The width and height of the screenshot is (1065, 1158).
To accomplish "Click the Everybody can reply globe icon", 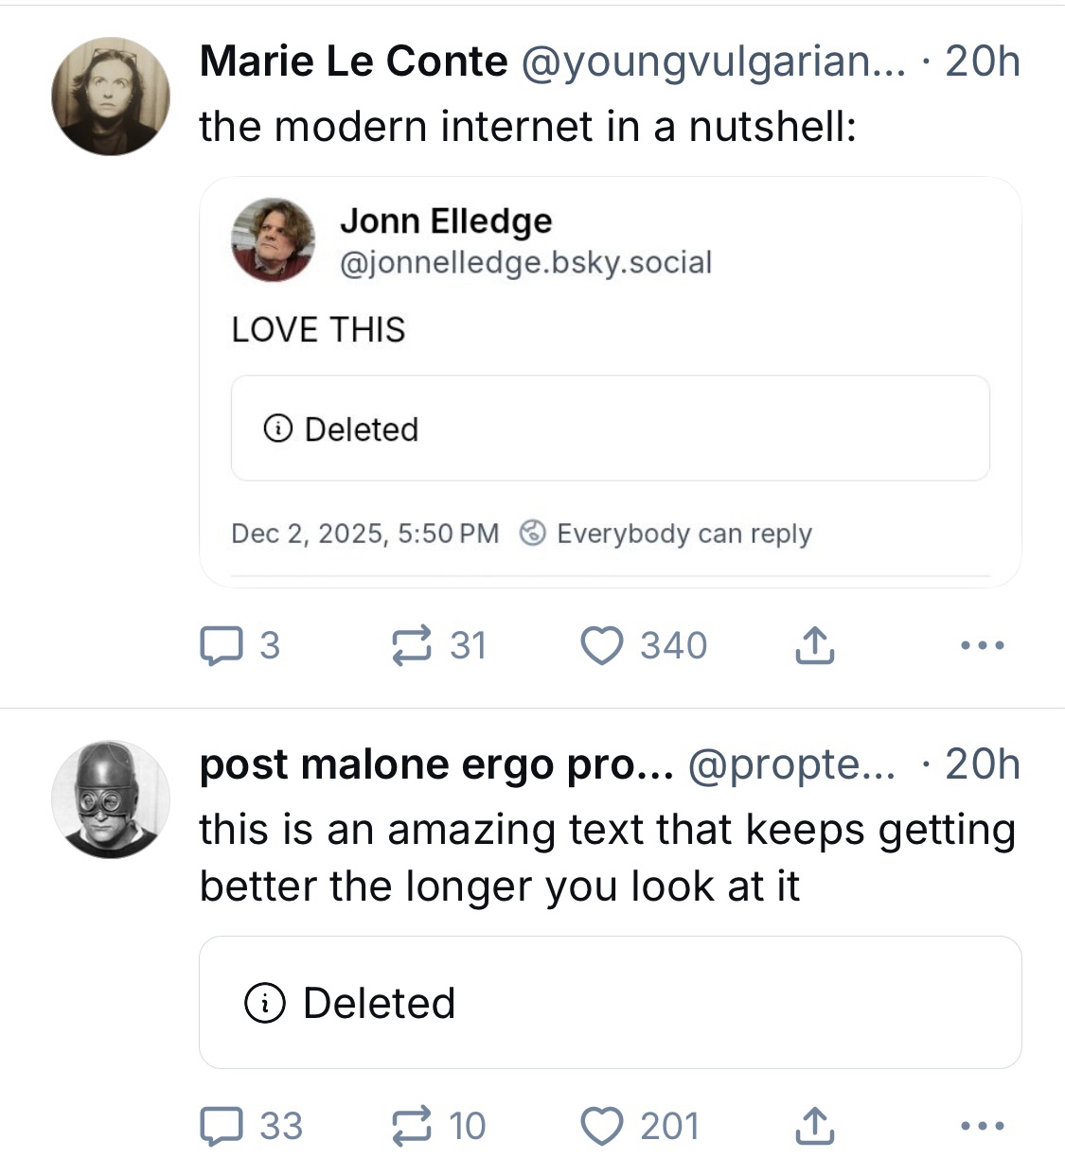I will 533,534.
